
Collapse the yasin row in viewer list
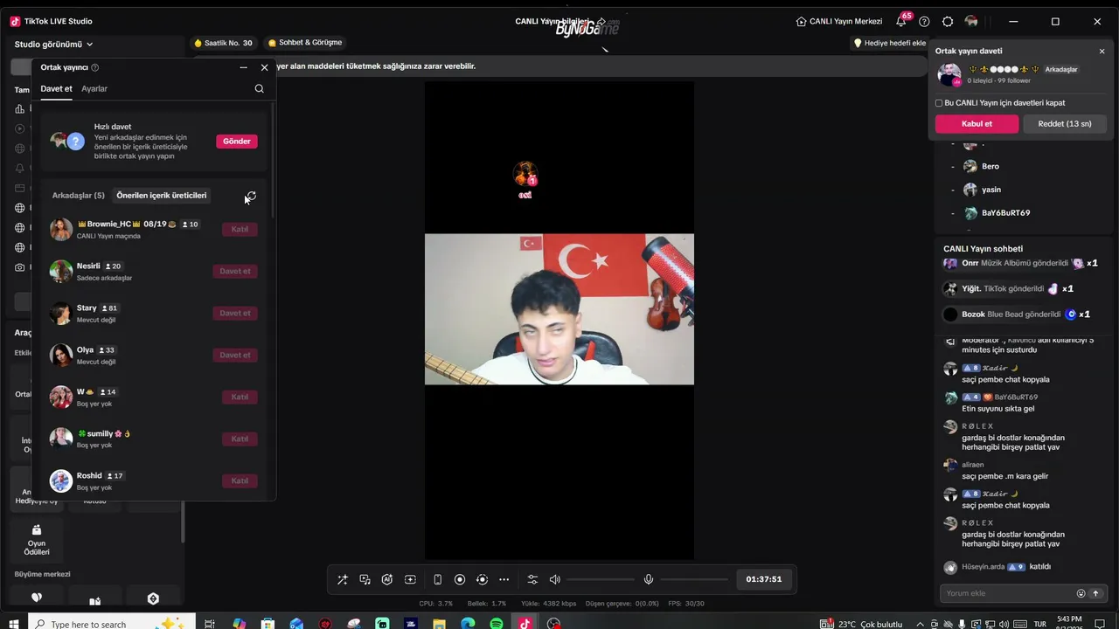(x=952, y=190)
